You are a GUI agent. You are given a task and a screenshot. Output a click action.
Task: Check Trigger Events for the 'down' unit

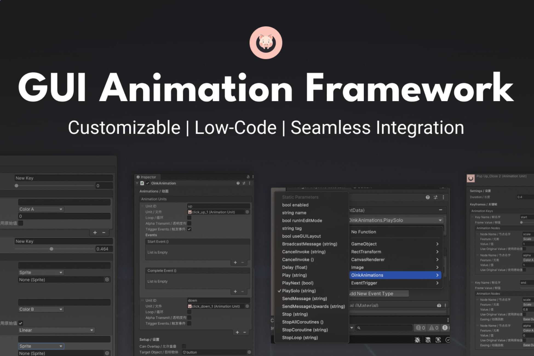[x=189, y=323]
